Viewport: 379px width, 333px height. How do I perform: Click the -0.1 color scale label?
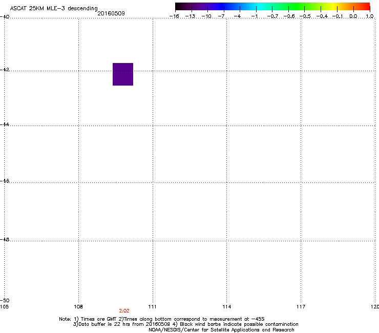tap(338, 16)
